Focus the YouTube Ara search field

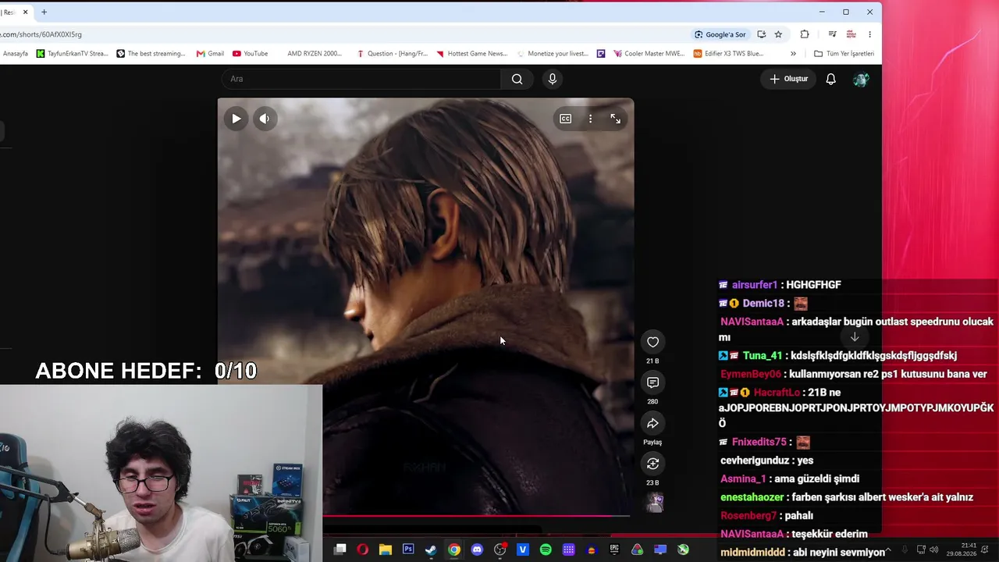(361, 79)
